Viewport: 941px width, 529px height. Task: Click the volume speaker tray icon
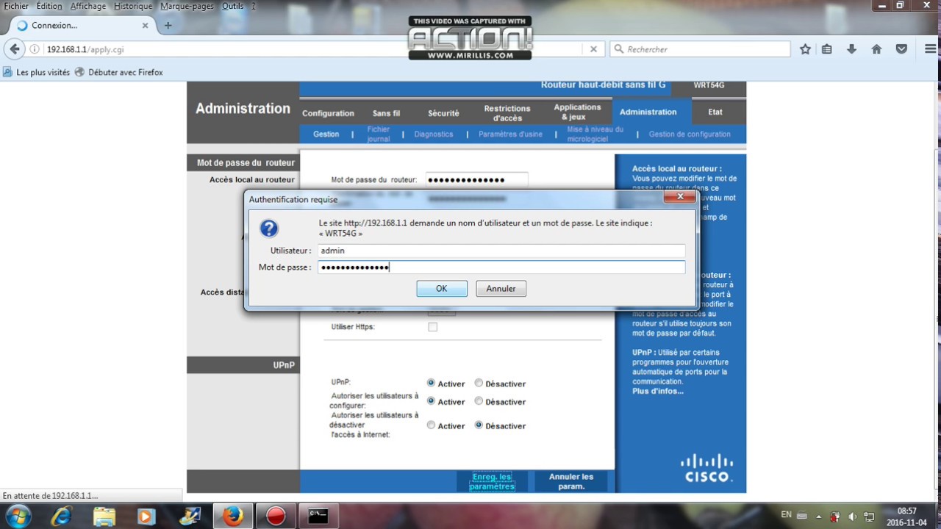pyautogui.click(x=852, y=517)
